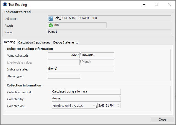The image size is (176, 125).
Task: Open the Debug Statements tab
Action: pos(66,42)
